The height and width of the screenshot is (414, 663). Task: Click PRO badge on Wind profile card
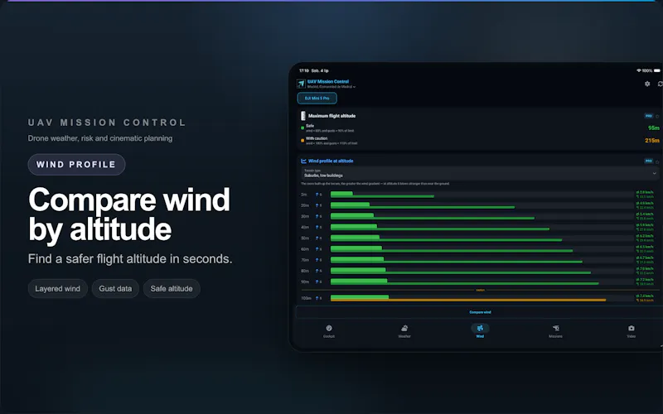[x=648, y=161]
